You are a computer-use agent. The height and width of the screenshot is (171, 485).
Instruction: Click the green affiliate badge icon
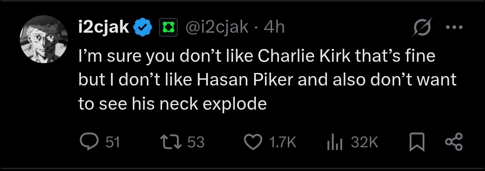[x=168, y=28]
